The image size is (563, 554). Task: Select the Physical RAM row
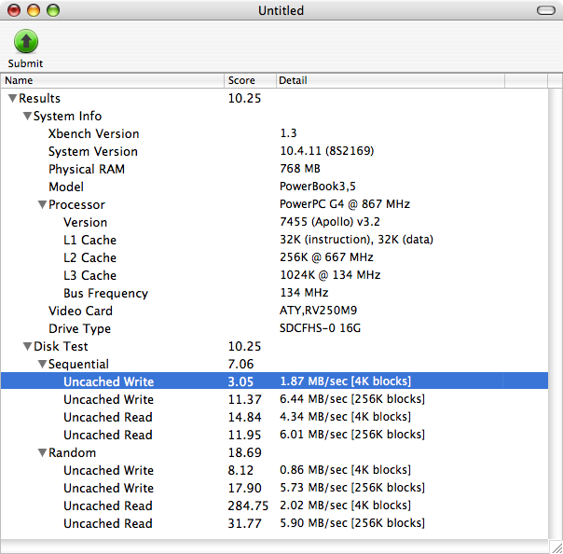(x=274, y=169)
